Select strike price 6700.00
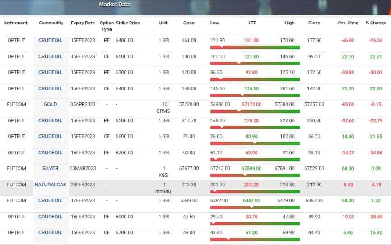Screen dimensions: 391x245 click(x=124, y=232)
